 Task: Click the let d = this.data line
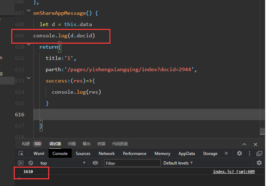pyautogui.click(x=66, y=24)
